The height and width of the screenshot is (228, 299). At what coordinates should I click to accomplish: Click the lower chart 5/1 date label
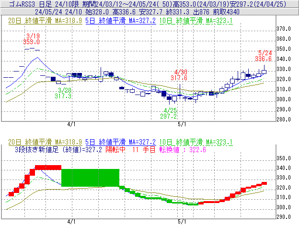tap(182, 222)
